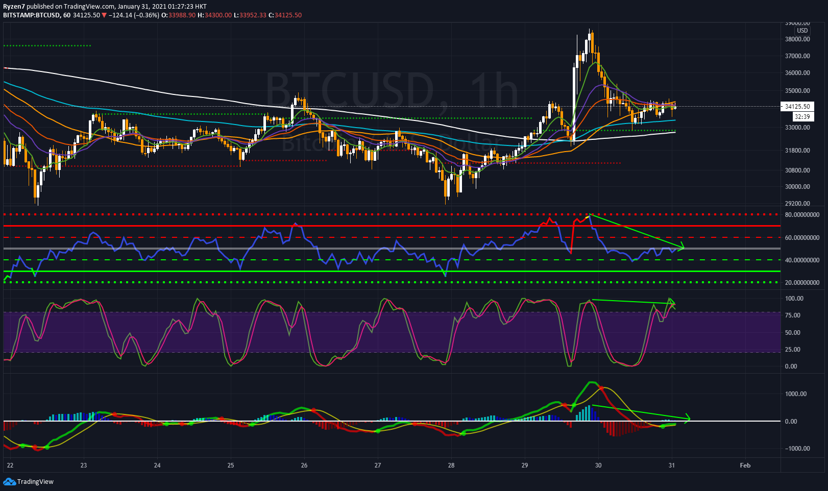This screenshot has width=828, height=491.
Task: Click date label 24 on time axis
Action: point(157,465)
